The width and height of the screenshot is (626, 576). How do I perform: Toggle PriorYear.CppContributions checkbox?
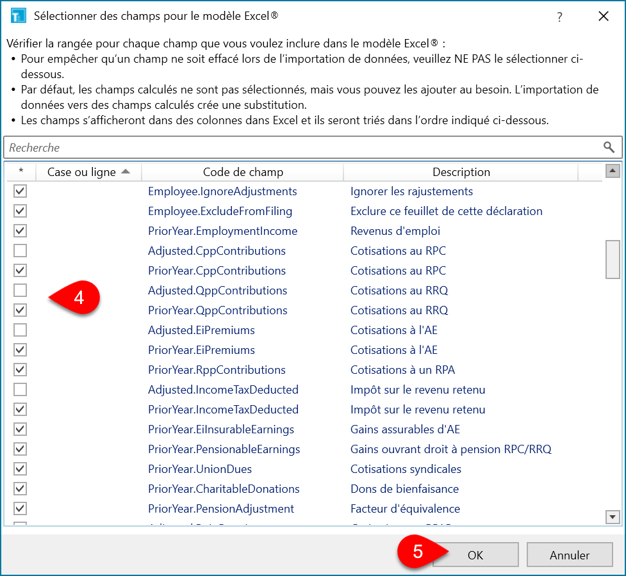(20, 271)
